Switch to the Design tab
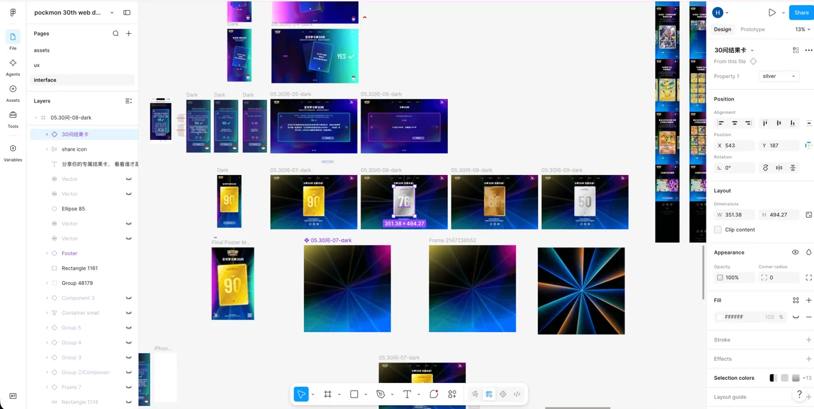This screenshot has height=409, width=814. 722,29
